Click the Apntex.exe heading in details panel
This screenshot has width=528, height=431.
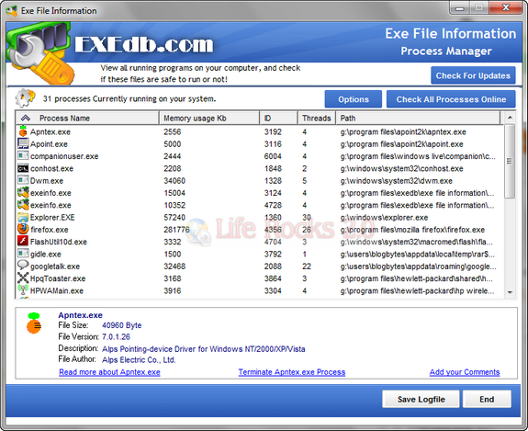pyautogui.click(x=80, y=315)
